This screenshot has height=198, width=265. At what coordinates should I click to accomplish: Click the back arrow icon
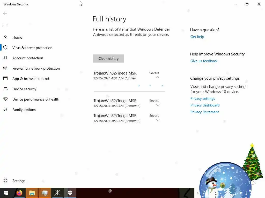(5, 13)
